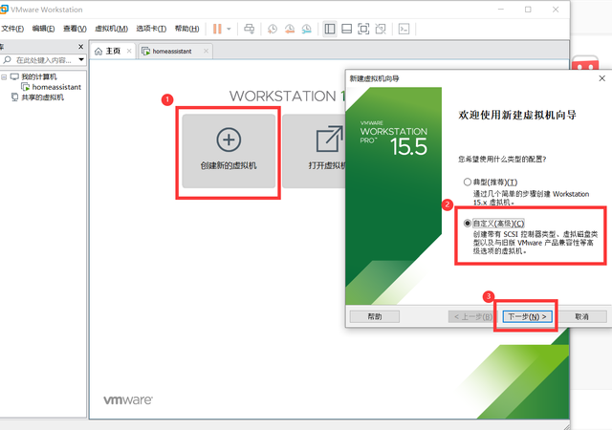Click the vmware logo on home page
612x430 pixels.
128,400
